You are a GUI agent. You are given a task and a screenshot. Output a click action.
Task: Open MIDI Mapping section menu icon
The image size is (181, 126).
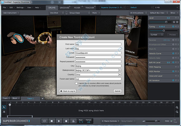[176, 67]
